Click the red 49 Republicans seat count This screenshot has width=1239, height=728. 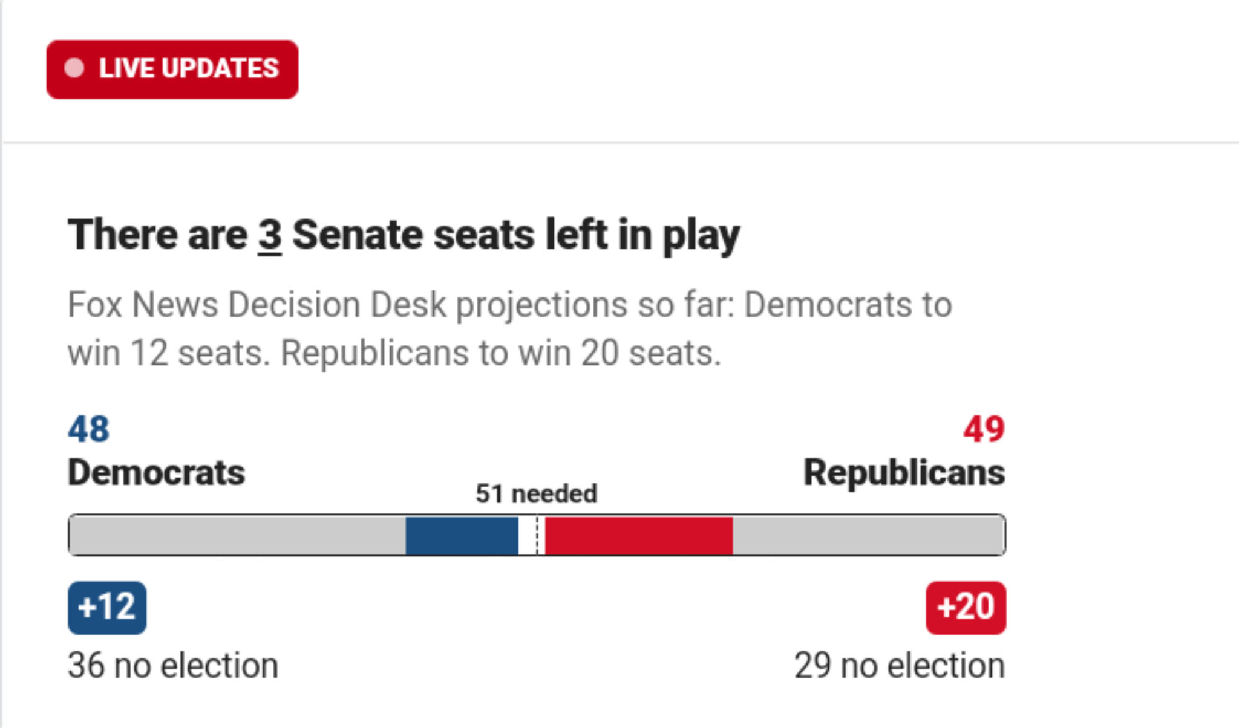coord(984,429)
